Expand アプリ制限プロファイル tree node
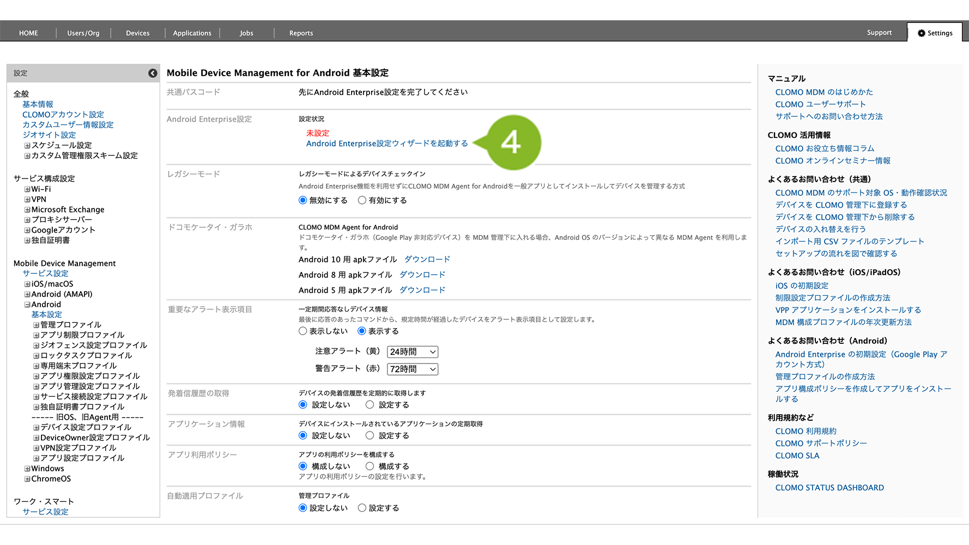Viewport: 969px width, 545px height. 37,335
